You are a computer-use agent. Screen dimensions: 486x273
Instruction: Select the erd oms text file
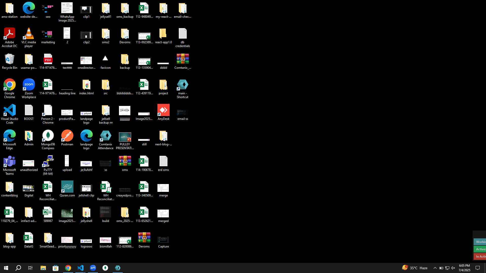(x=163, y=164)
